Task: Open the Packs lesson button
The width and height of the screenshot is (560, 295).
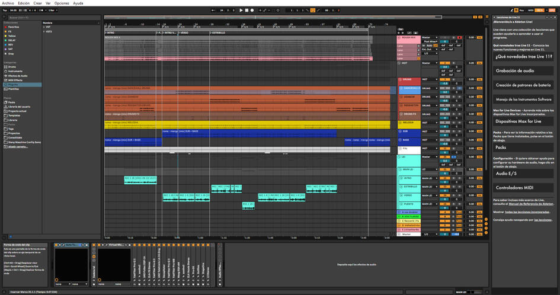Action: (x=523, y=147)
